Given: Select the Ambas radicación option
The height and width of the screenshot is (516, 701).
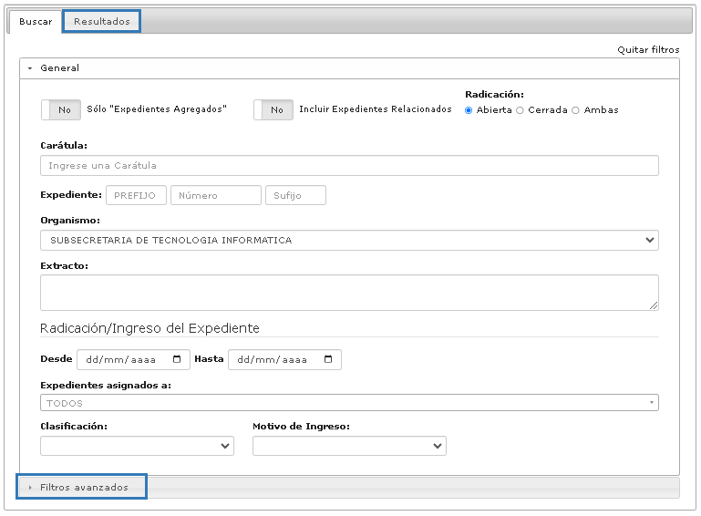Looking at the screenshot, I should [x=575, y=110].
